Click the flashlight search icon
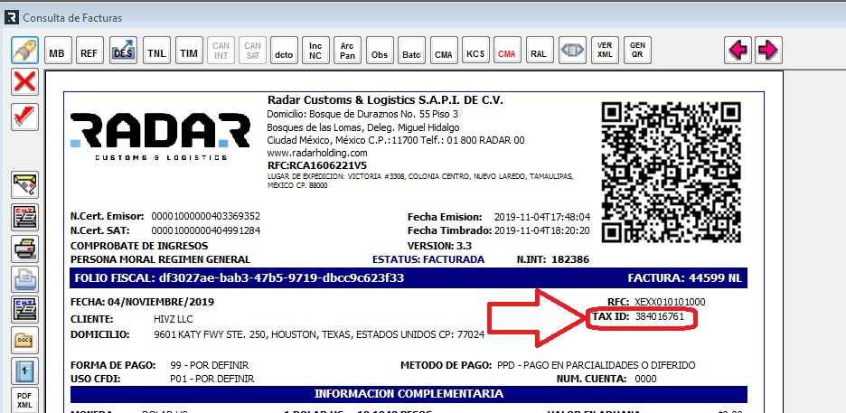Screen dimensions: 846x413 [x=24, y=50]
